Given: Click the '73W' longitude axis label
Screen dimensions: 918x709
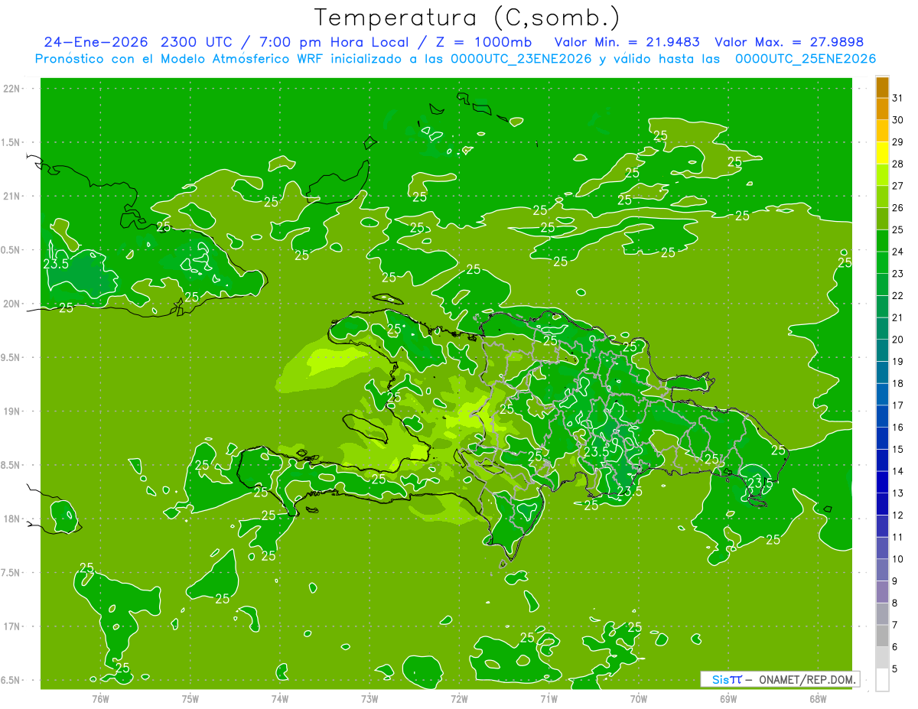Looking at the screenshot, I should coord(369,699).
